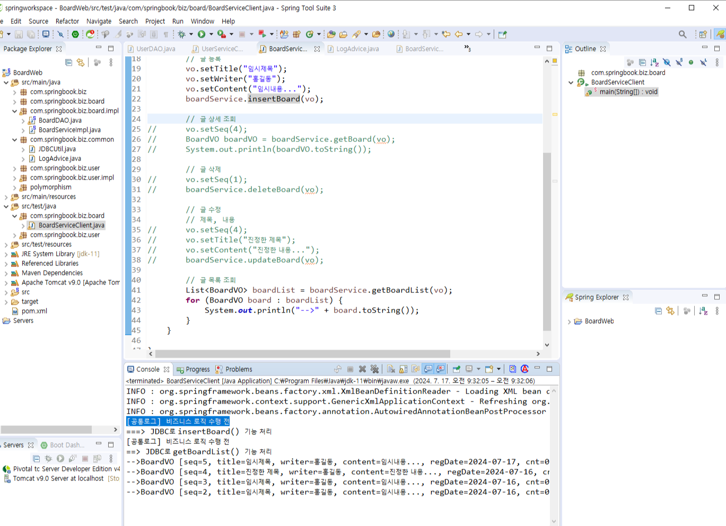
Task: Expand the Maven Dependencies node
Action: [x=6, y=273]
